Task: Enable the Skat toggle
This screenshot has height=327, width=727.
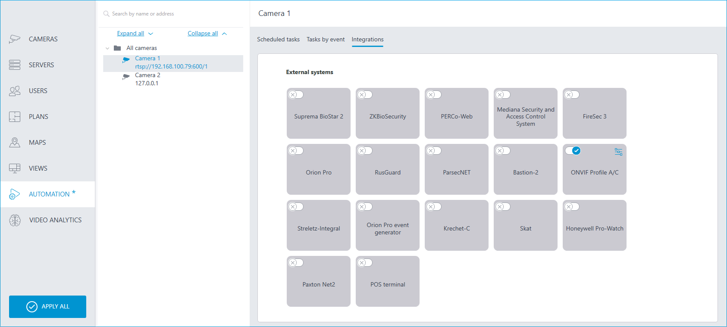Action: (503, 207)
